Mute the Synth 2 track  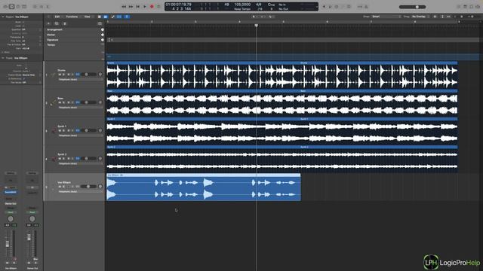60,158
